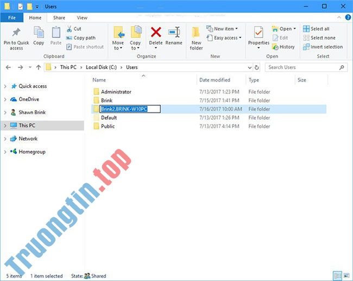353x281 pixels.
Task: Open the Copy to menu
Action: [x=135, y=38]
